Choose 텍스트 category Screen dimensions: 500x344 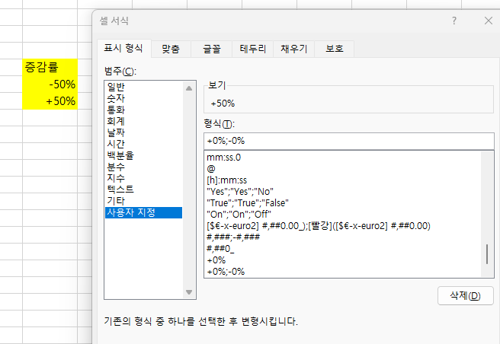pyautogui.click(x=143, y=190)
